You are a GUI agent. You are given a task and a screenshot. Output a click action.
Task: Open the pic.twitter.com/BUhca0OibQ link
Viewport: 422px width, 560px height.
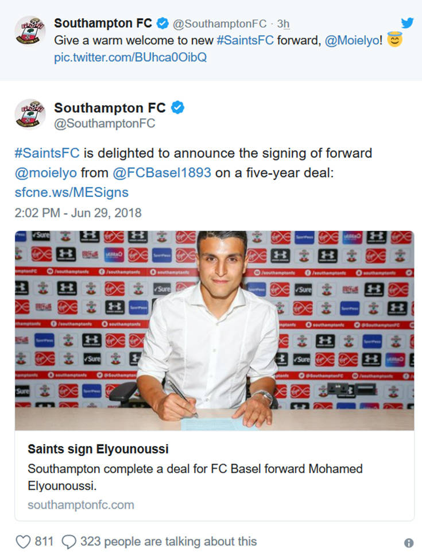click(130, 58)
